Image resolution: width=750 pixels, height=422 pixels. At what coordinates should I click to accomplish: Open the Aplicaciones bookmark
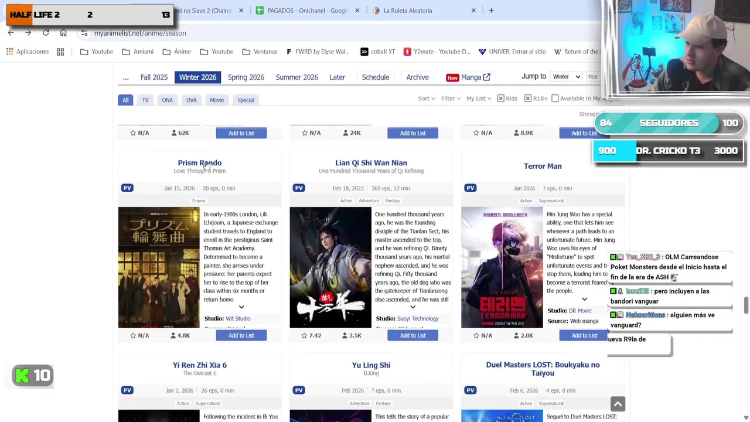28,52
